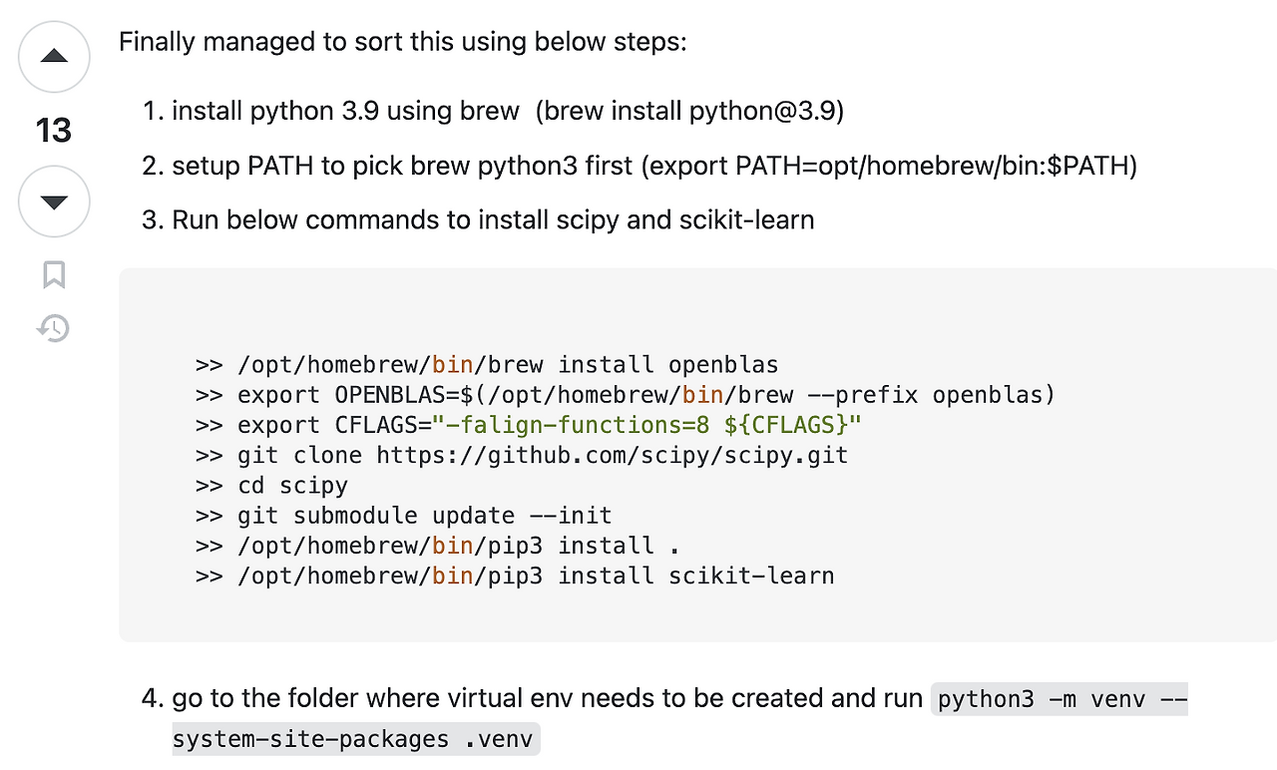This screenshot has width=1277, height=770.
Task: Click step 3 about installing scipy
Action: 494,219
